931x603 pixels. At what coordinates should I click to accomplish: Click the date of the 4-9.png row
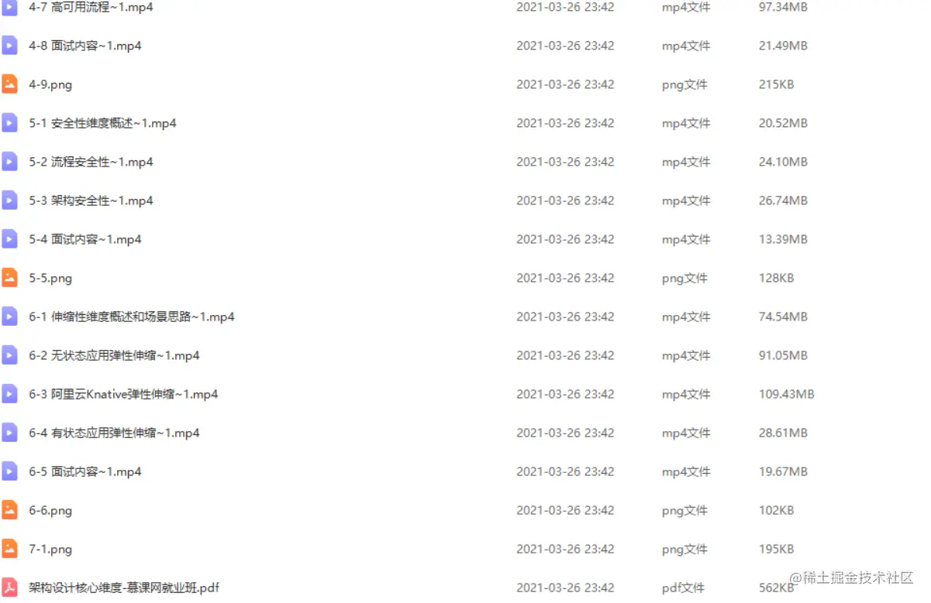click(565, 84)
